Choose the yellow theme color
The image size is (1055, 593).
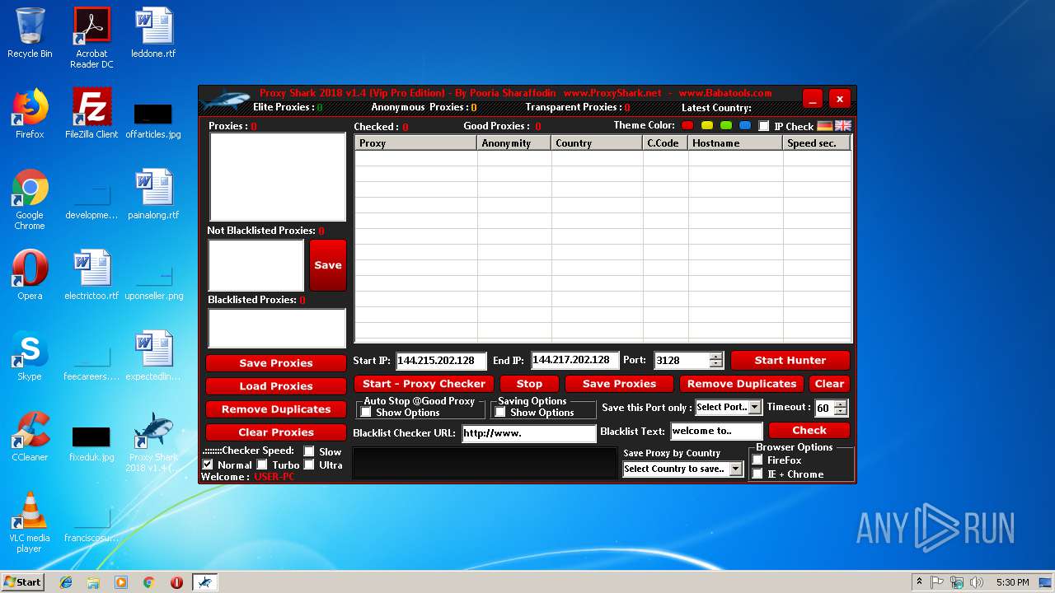[707, 126]
